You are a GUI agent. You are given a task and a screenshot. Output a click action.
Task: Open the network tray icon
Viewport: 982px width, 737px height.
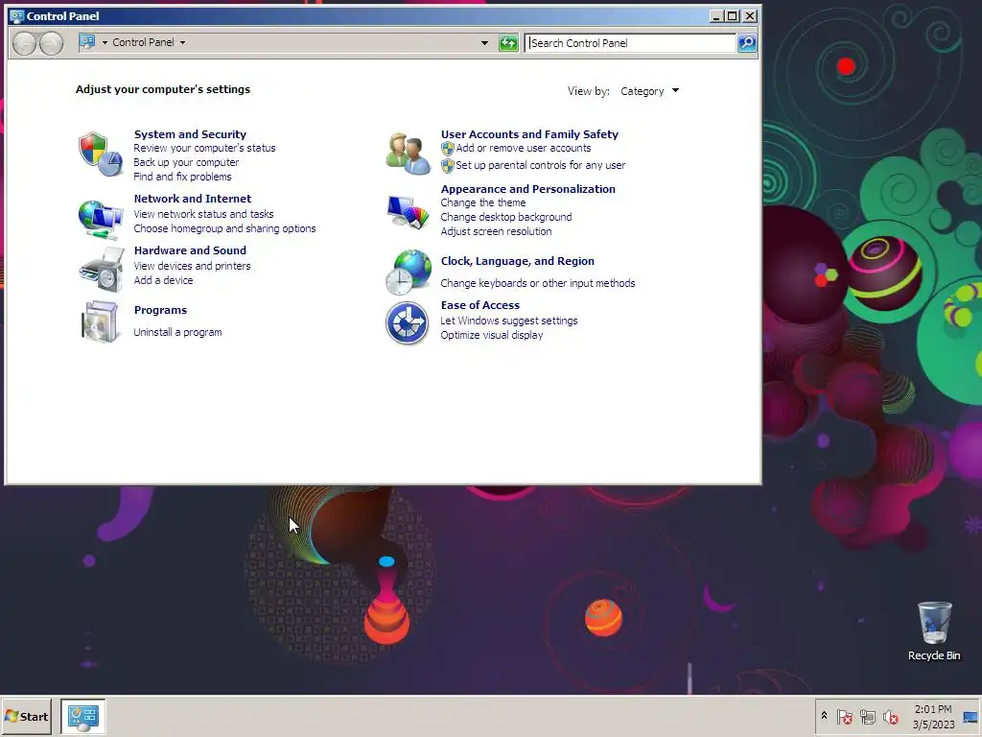pyautogui.click(x=867, y=716)
